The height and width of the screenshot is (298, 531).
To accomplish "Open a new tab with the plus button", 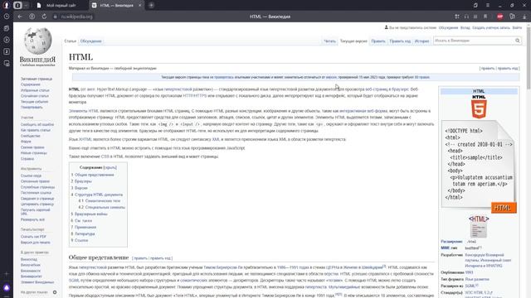I will pos(151,6).
